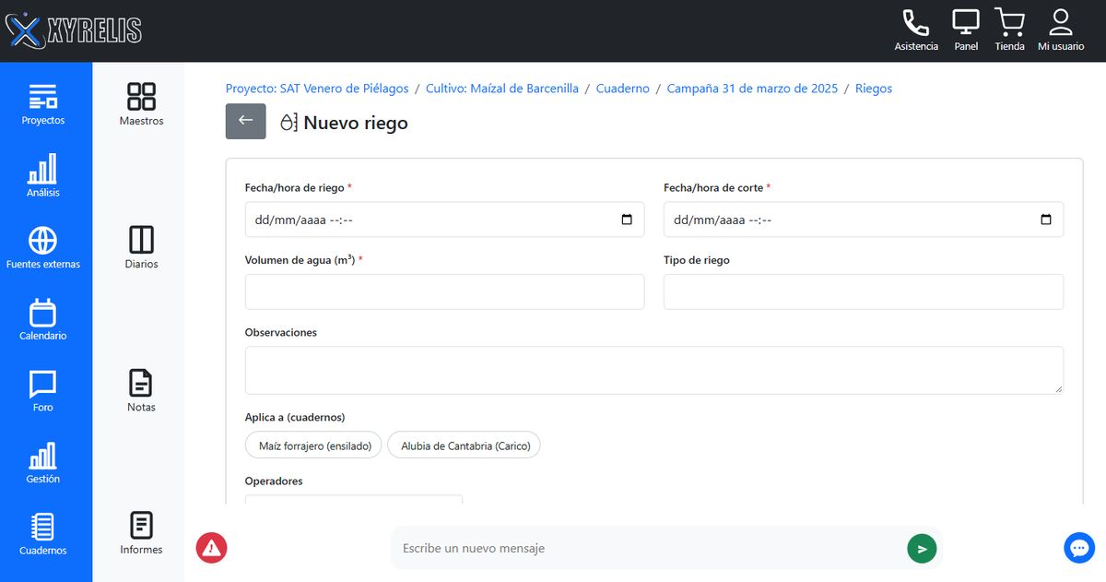This screenshot has height=582, width=1106.
Task: Click the Xyrelis logo
Action: (74, 30)
